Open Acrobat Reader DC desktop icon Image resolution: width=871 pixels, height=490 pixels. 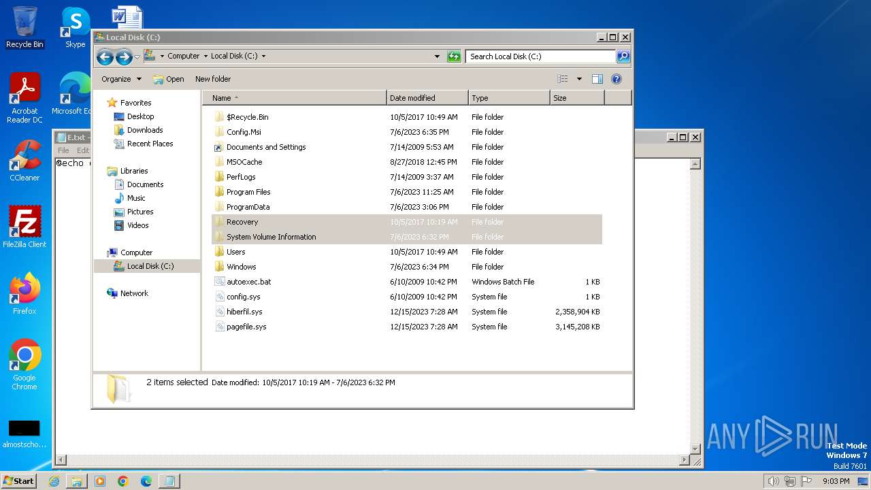coord(24,98)
